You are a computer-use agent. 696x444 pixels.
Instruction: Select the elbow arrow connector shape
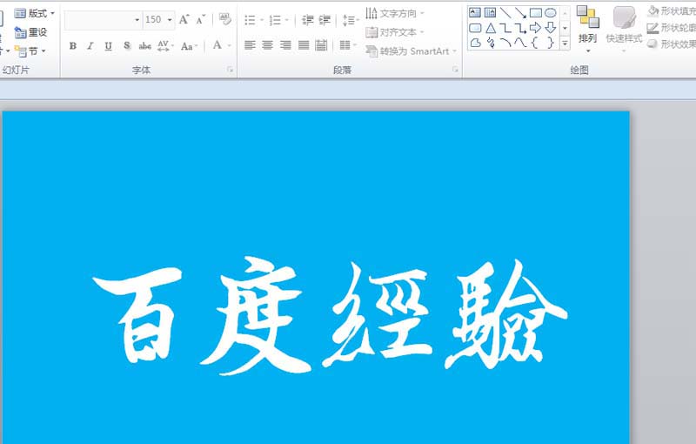520,28
